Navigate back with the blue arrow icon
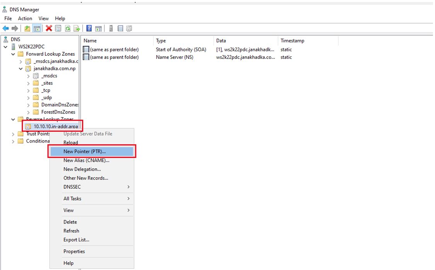Image resolution: width=435 pixels, height=270 pixels. point(5,28)
